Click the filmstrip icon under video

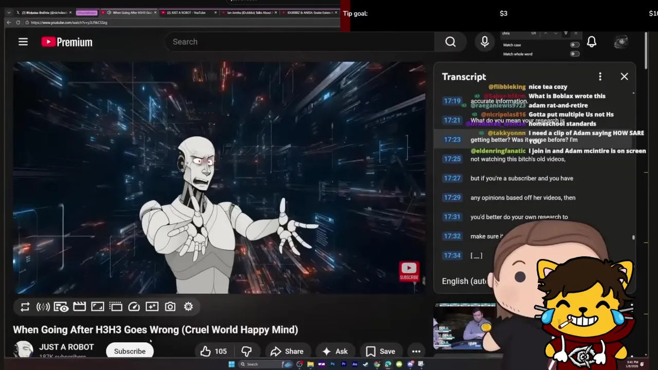point(116,307)
